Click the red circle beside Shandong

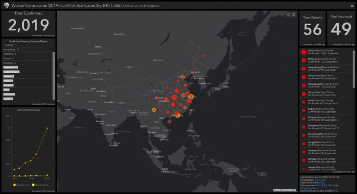point(304,136)
